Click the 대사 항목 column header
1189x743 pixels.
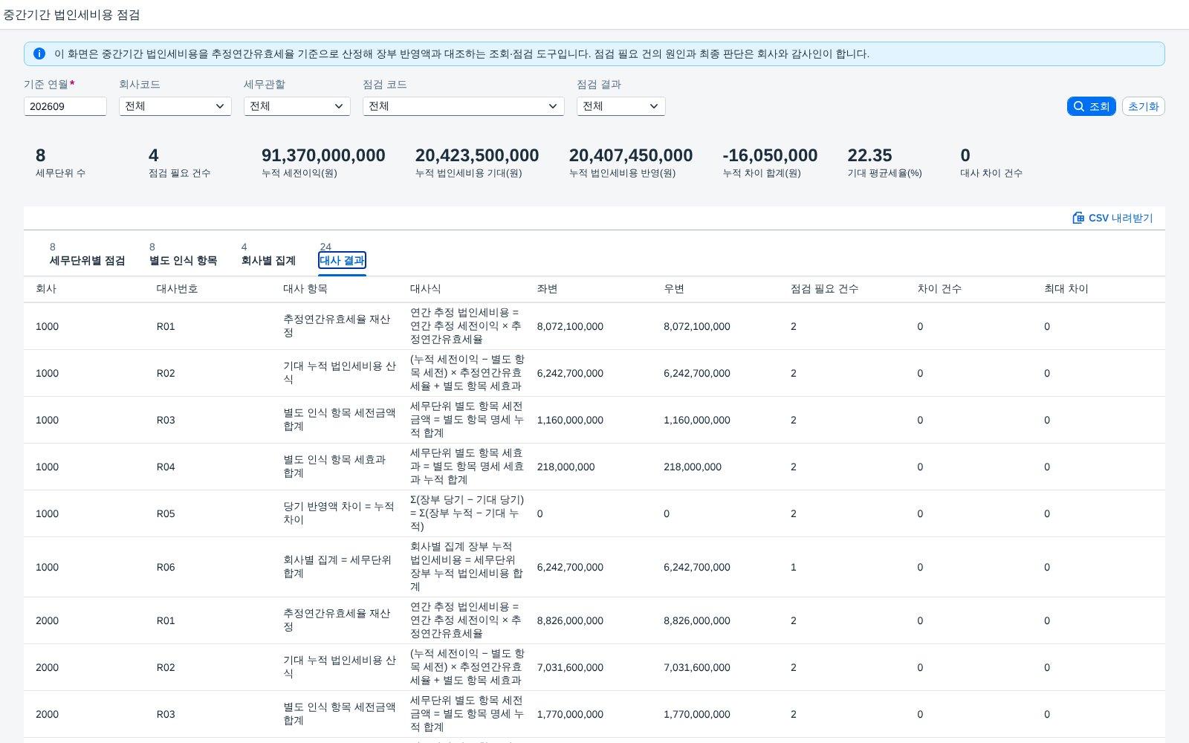305,288
